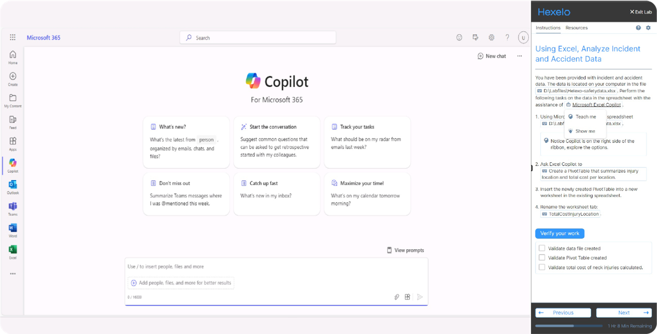Open Excel from the left sidebar
Image resolution: width=657 pixels, height=334 pixels.
pyautogui.click(x=13, y=250)
